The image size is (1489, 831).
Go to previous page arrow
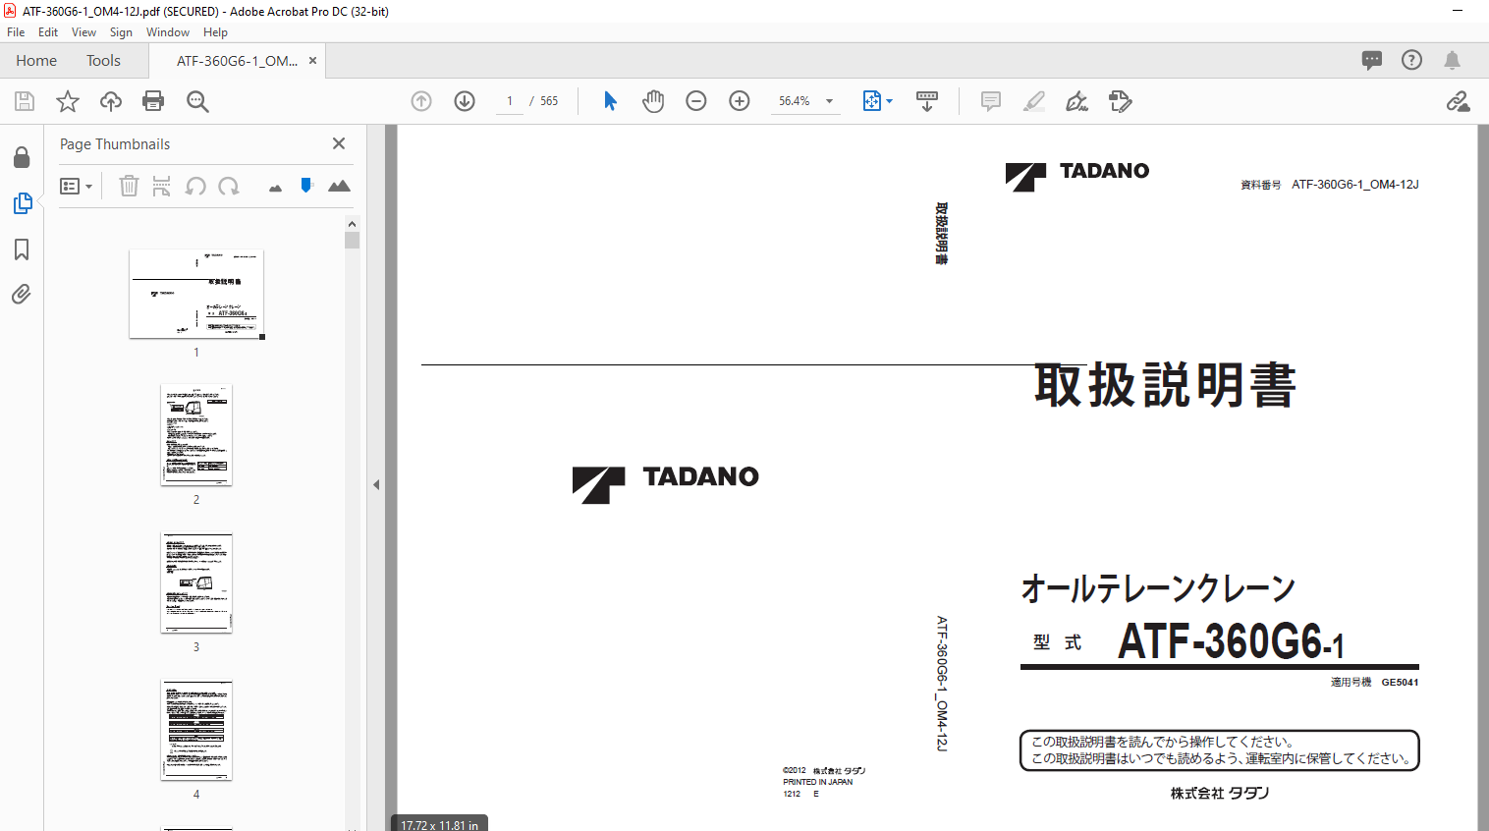click(x=421, y=101)
